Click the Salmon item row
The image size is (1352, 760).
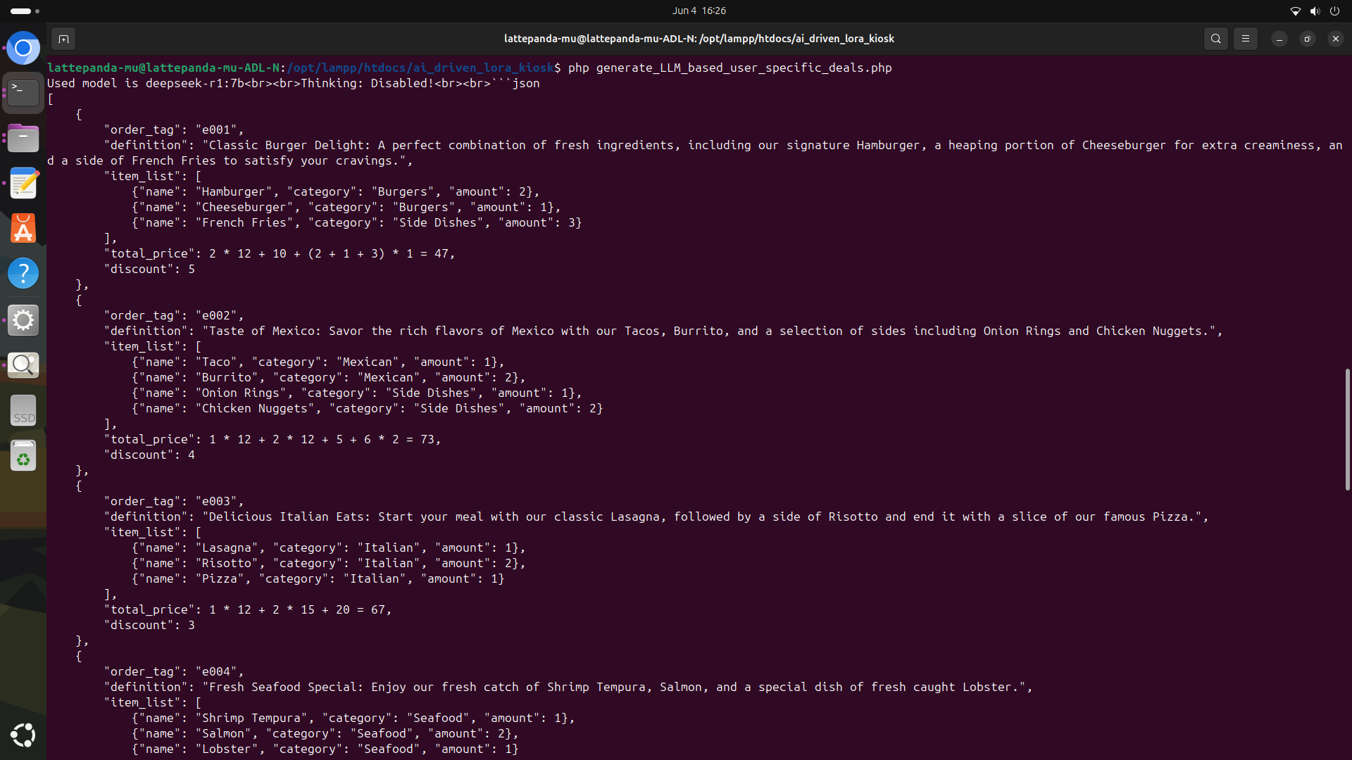click(x=325, y=733)
